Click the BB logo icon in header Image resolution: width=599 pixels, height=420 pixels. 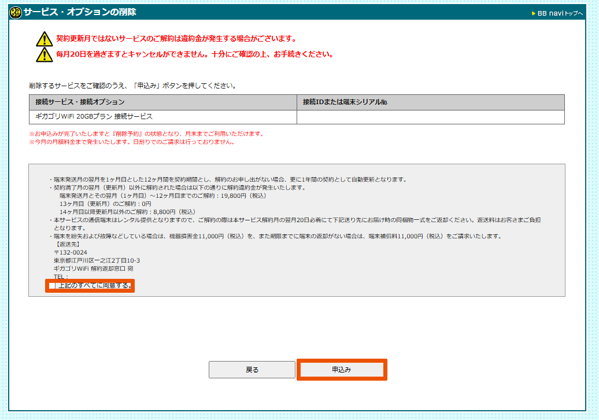point(16,12)
